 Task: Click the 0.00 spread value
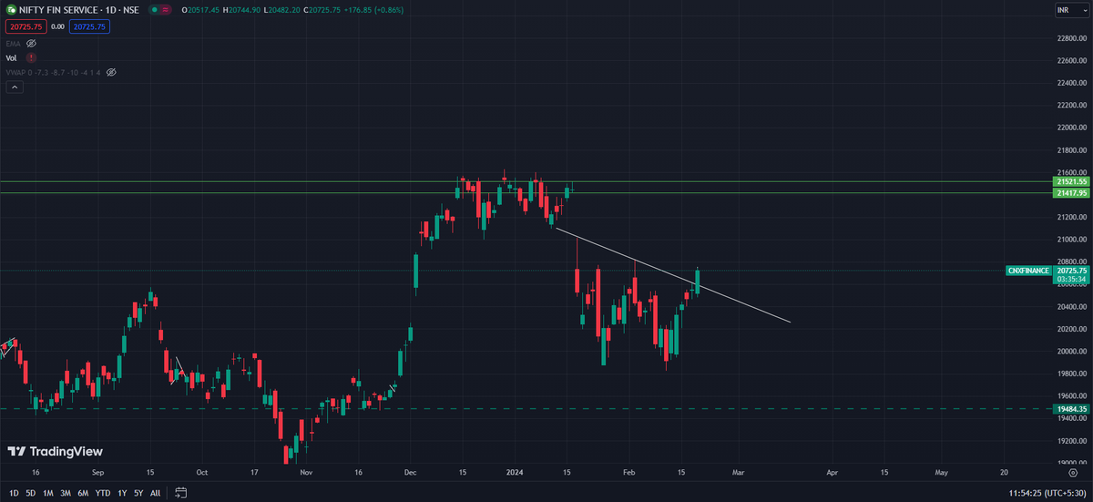click(56, 27)
